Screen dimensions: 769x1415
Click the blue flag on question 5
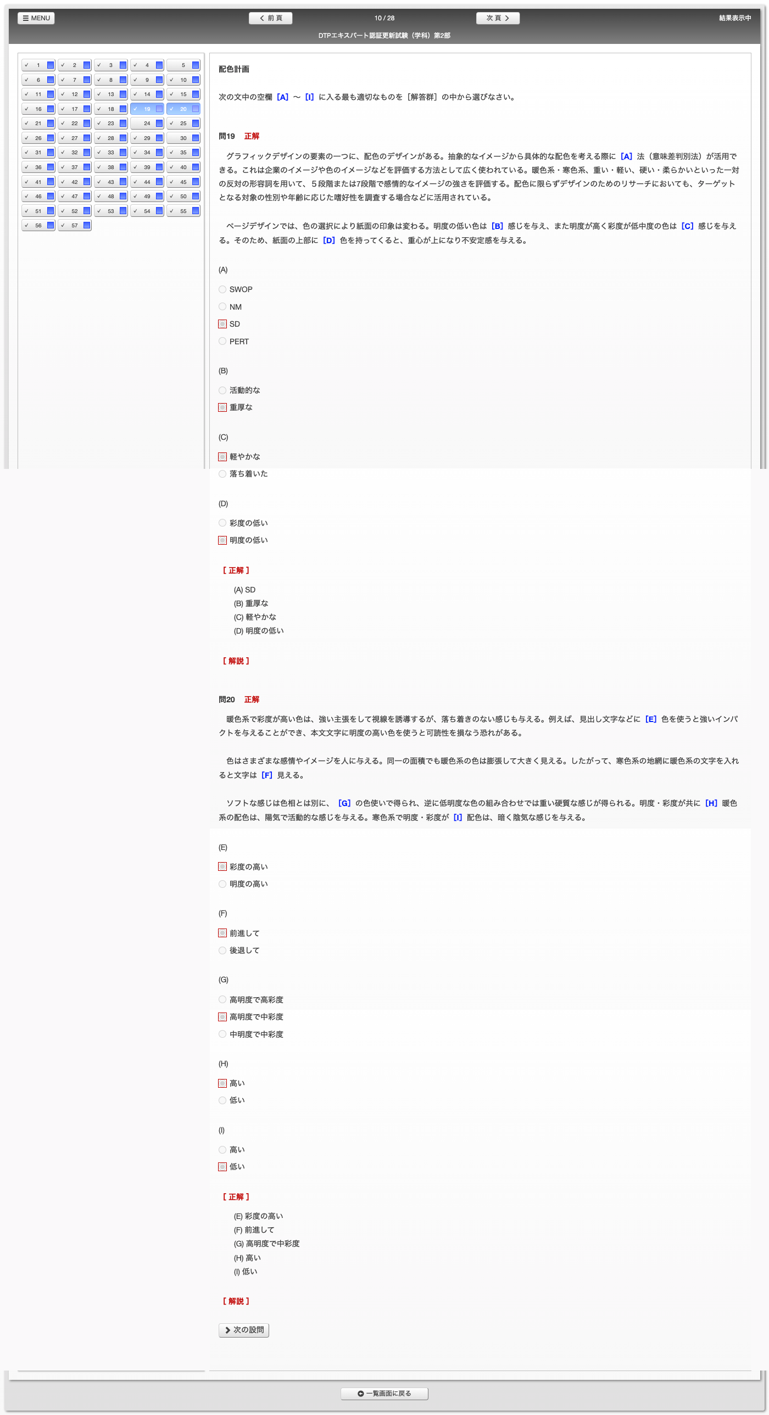[195, 65]
